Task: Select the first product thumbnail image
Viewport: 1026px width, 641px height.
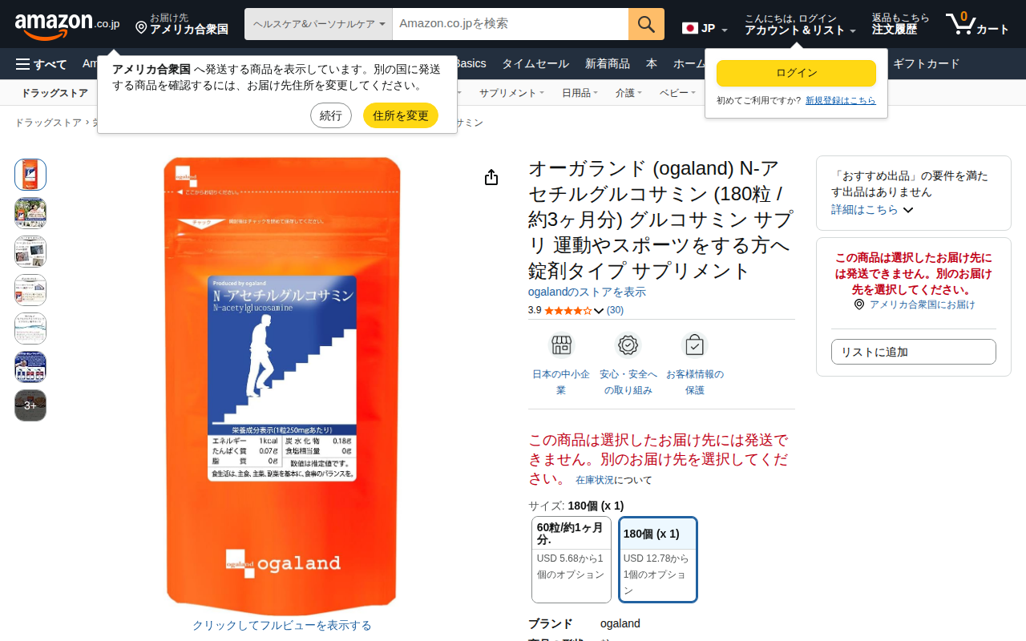Action: pyautogui.click(x=30, y=175)
